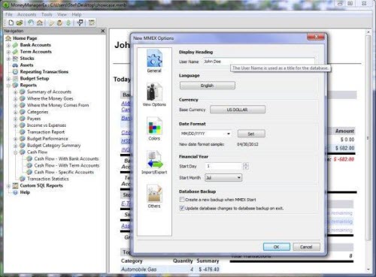Open the Start Month dropdown
This screenshot has height=277, width=376.
pos(223,178)
